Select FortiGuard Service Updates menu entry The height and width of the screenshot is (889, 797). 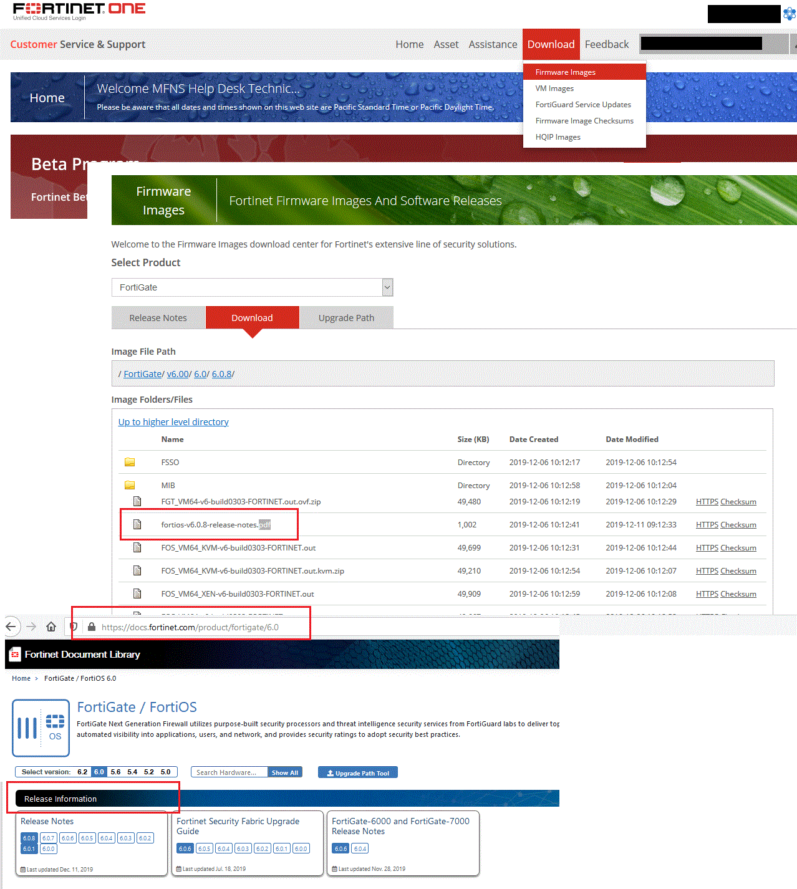pos(583,105)
